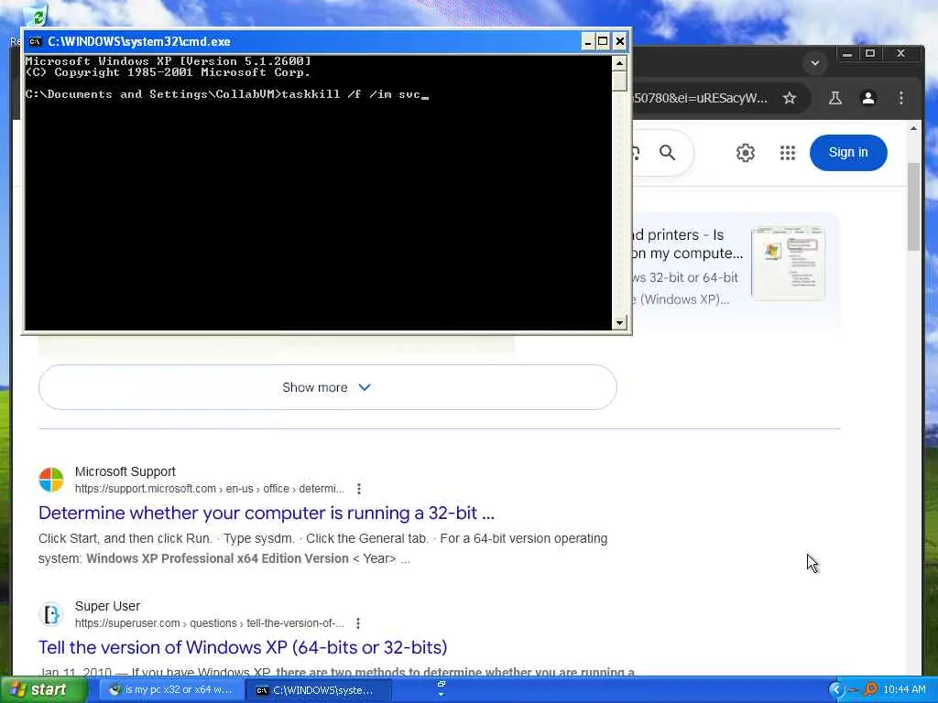
Task: Expand Show more results section
Action: pos(327,387)
